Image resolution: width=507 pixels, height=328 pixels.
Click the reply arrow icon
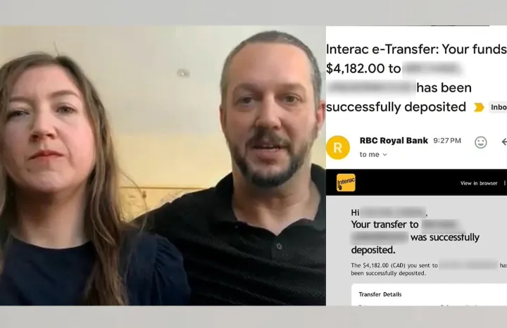[x=503, y=141]
